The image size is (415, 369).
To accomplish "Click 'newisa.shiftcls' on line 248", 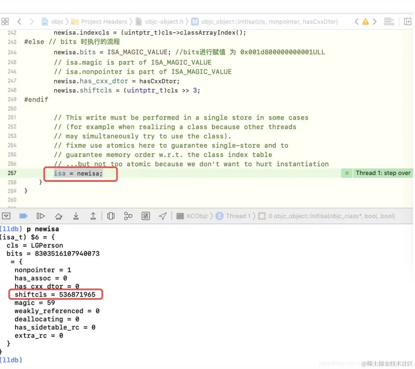I will 83,90.
